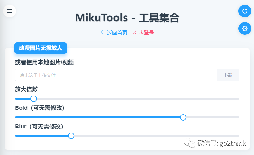Click the user icon beside 未登录
Screen dimensions: 254x155
coord(134,33)
